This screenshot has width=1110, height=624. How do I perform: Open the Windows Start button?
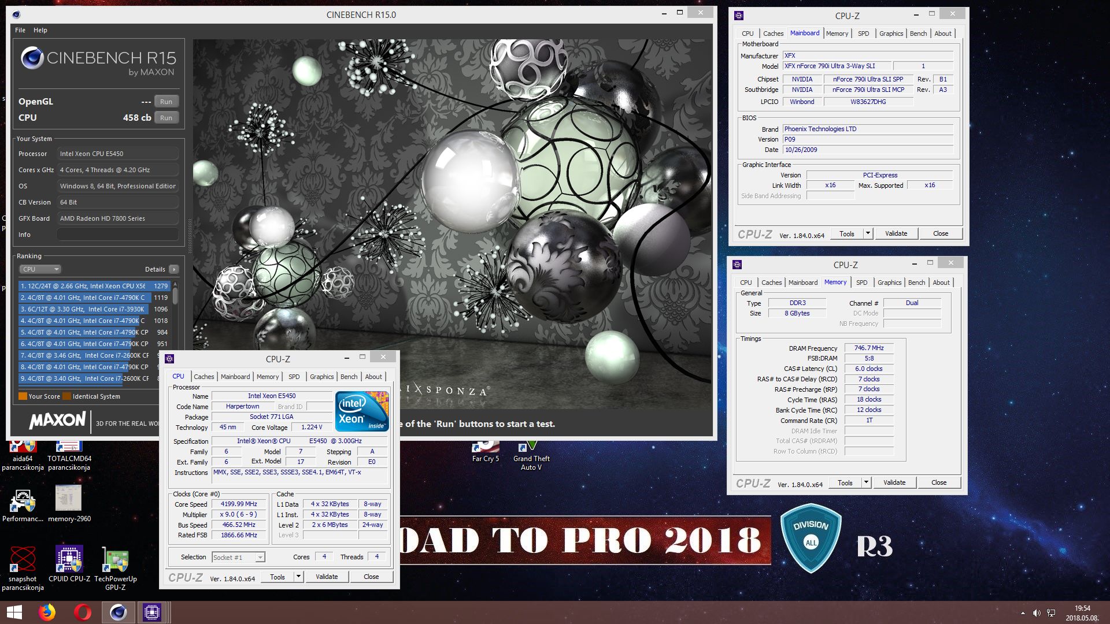[x=14, y=612]
